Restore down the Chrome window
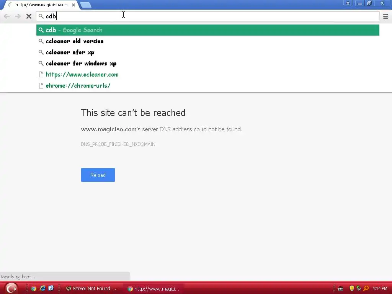Image resolution: width=392 pixels, height=294 pixels. click(x=369, y=3)
